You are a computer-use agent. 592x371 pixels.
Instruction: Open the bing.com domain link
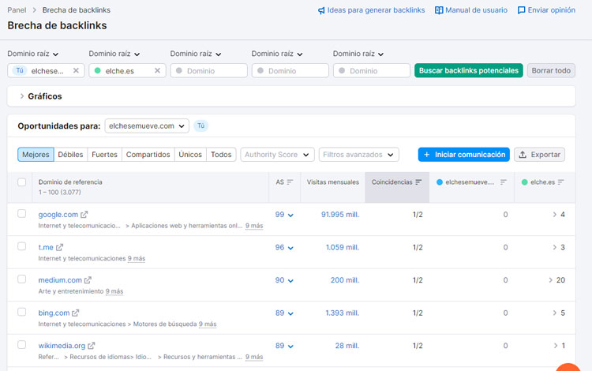(54, 313)
